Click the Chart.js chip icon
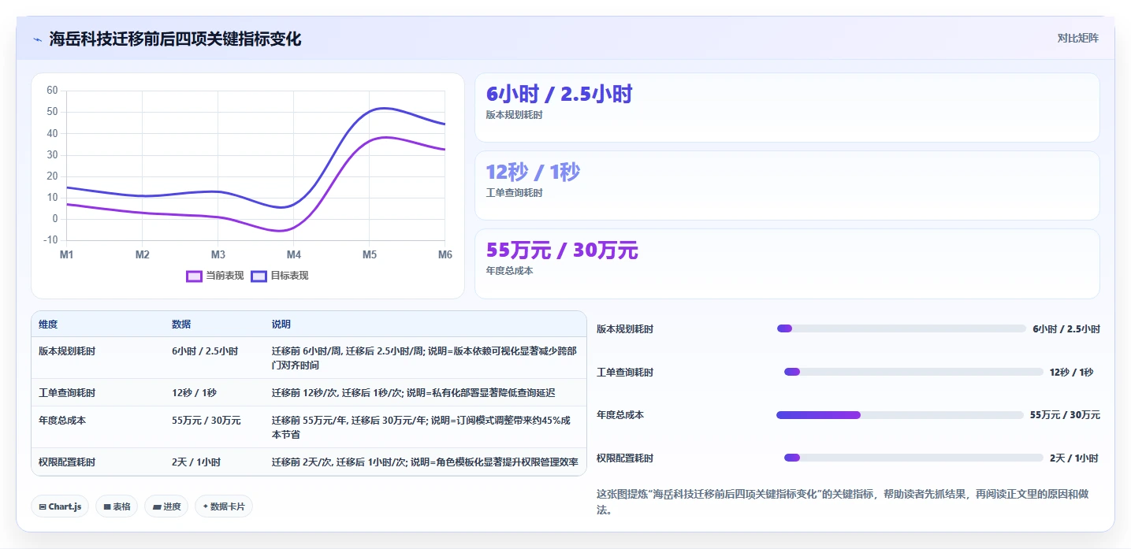This screenshot has width=1131, height=549. [x=42, y=506]
